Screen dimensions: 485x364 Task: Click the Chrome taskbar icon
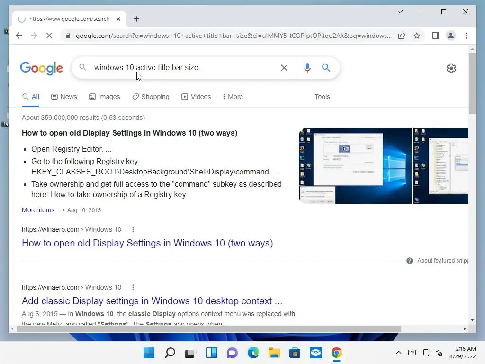(337, 353)
